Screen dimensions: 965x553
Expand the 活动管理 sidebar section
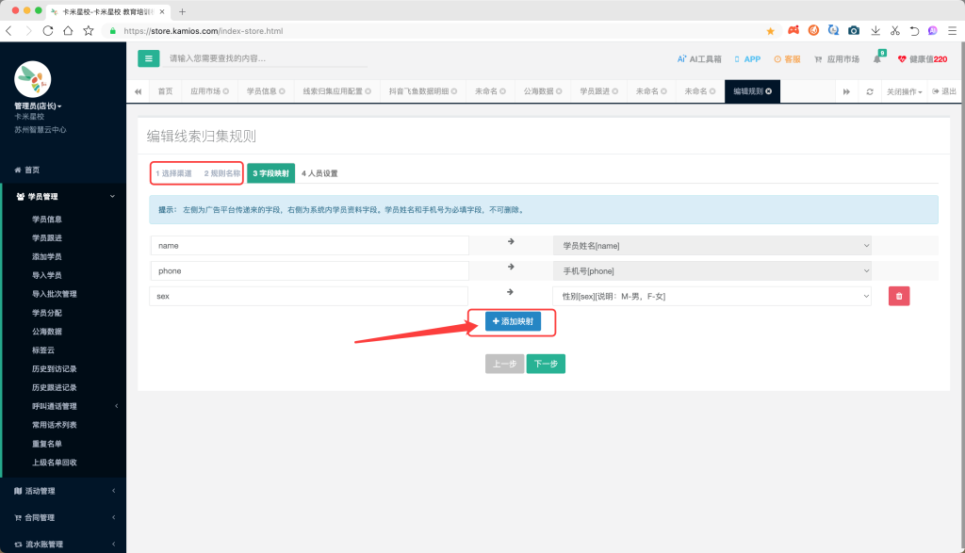point(63,491)
